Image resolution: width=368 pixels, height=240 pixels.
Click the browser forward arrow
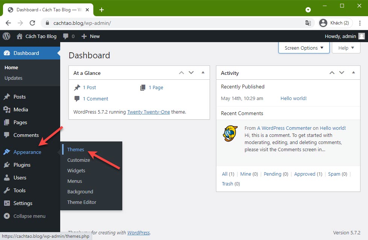20,23
